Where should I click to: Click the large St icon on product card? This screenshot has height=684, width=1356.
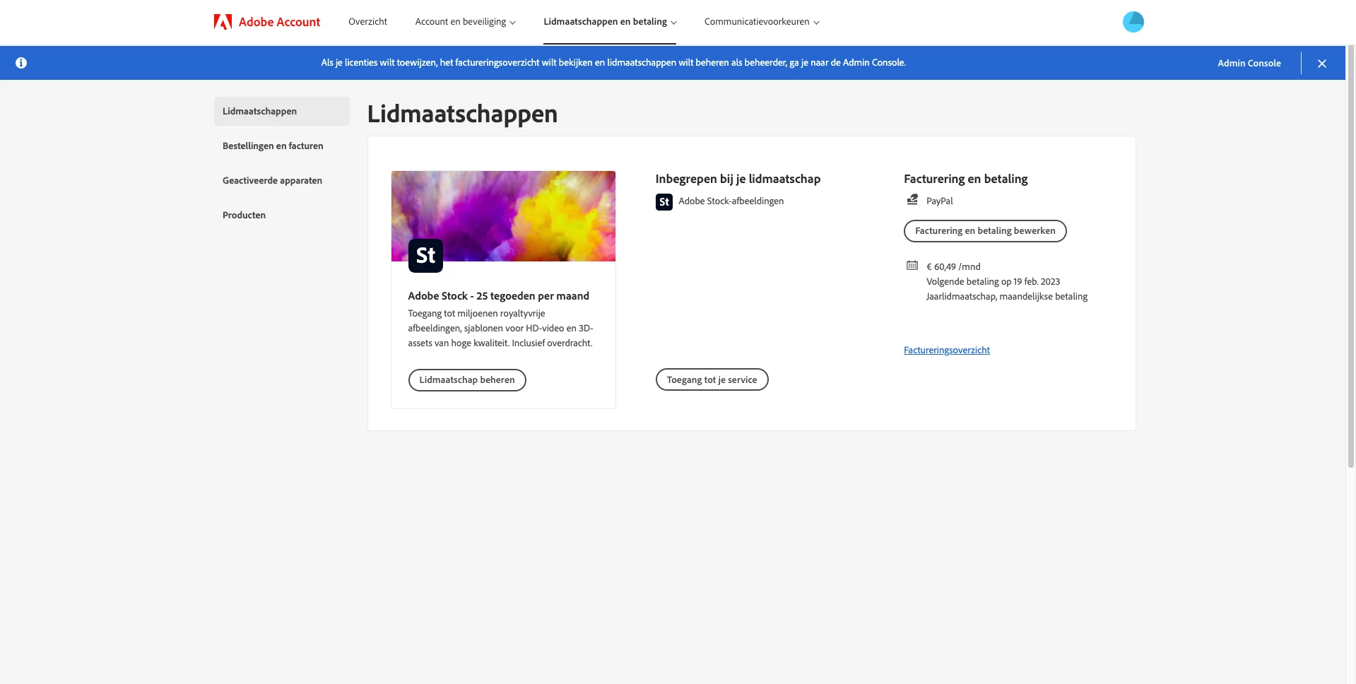(425, 256)
